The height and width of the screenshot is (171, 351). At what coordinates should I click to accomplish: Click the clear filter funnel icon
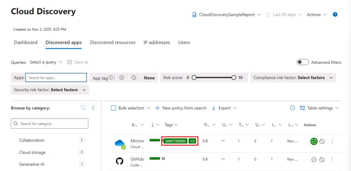[x=83, y=108]
